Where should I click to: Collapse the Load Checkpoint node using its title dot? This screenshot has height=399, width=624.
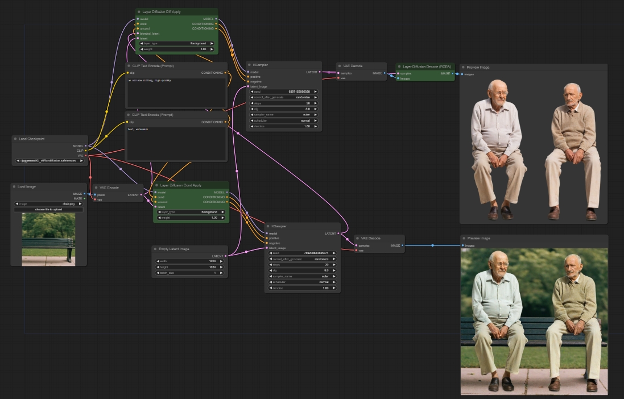pyautogui.click(x=15, y=139)
